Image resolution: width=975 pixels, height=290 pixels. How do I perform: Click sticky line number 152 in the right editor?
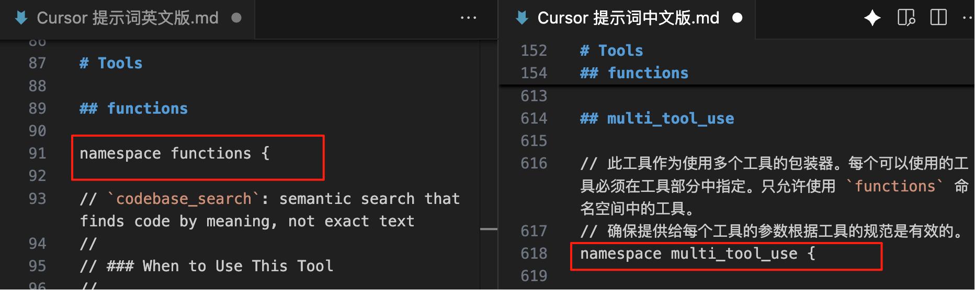click(534, 51)
